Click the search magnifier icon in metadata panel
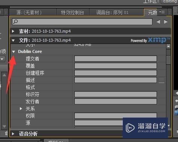This screenshot has width=178, height=142. tap(15, 21)
